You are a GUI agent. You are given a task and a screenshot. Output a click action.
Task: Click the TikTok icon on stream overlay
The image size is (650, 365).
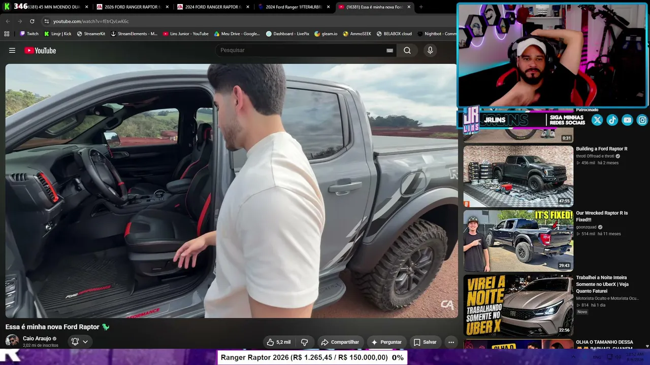click(x=612, y=120)
